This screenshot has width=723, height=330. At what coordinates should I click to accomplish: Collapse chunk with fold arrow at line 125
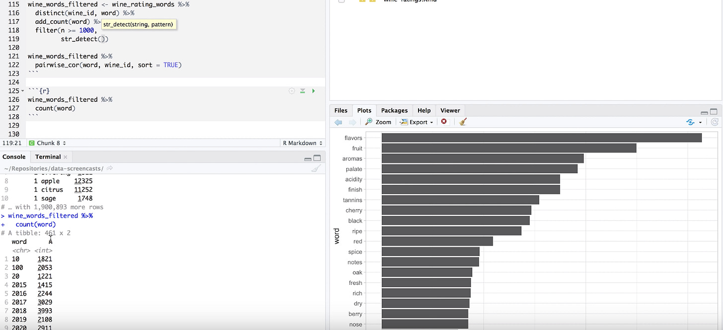pyautogui.click(x=23, y=91)
